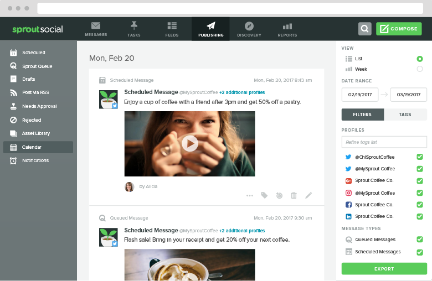Open the start date 02/19/2017 picker
432x281 pixels.
pos(360,94)
